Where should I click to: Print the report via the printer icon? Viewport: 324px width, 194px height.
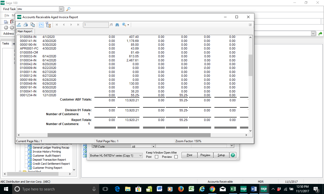[26, 25]
